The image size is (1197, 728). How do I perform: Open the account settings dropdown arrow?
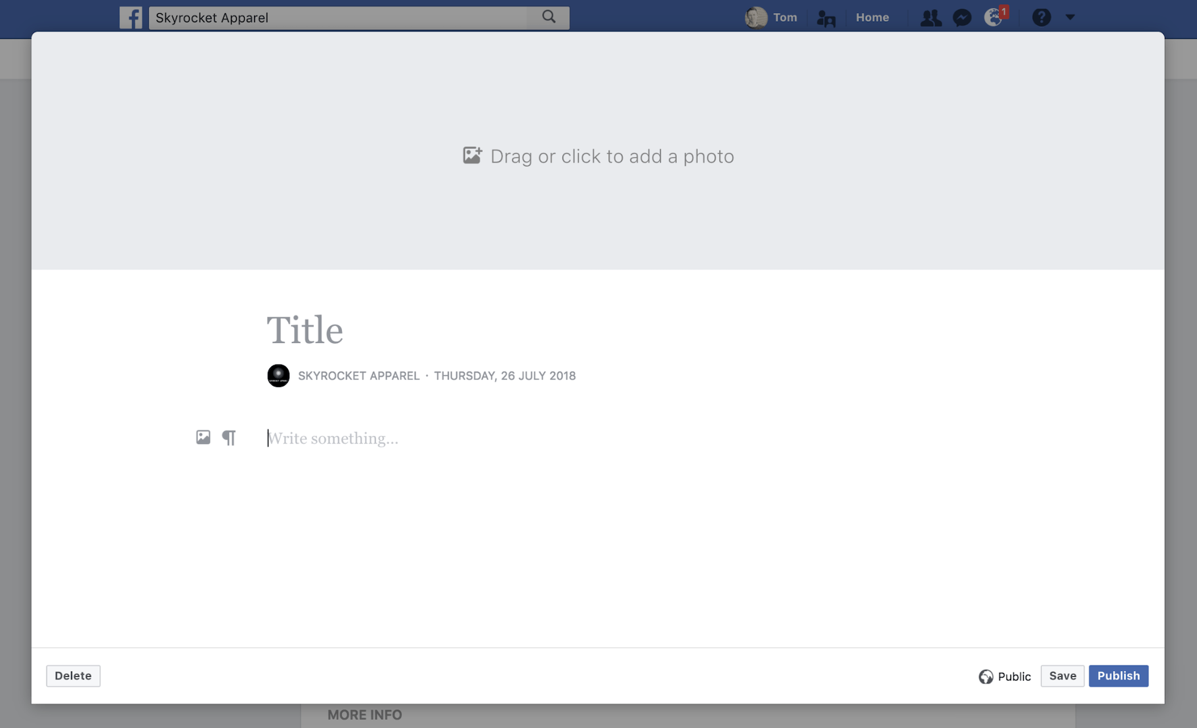[x=1071, y=18]
